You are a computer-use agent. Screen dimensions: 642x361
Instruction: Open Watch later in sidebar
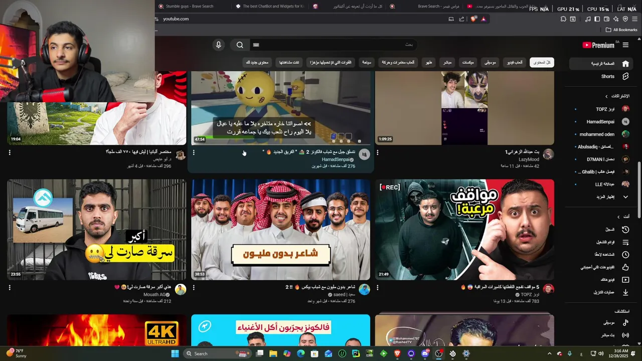click(x=600, y=255)
